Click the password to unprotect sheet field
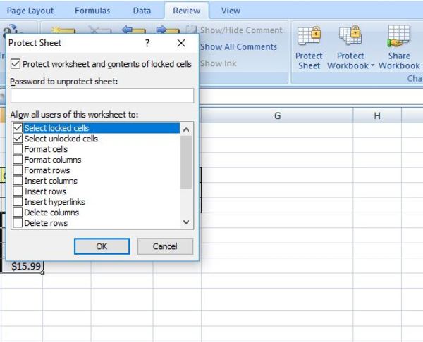The width and height of the screenshot is (423, 342). coord(102,96)
